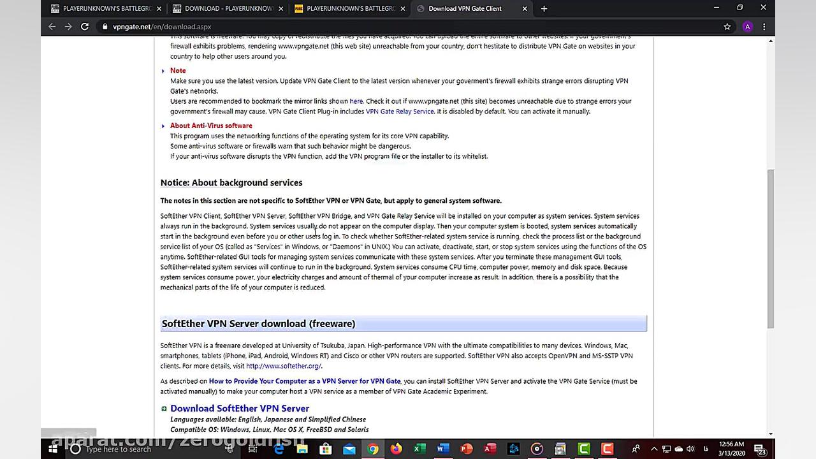Image resolution: width=816 pixels, height=459 pixels.
Task: Click the scrollbar up arrow
Action: pyautogui.click(x=770, y=41)
